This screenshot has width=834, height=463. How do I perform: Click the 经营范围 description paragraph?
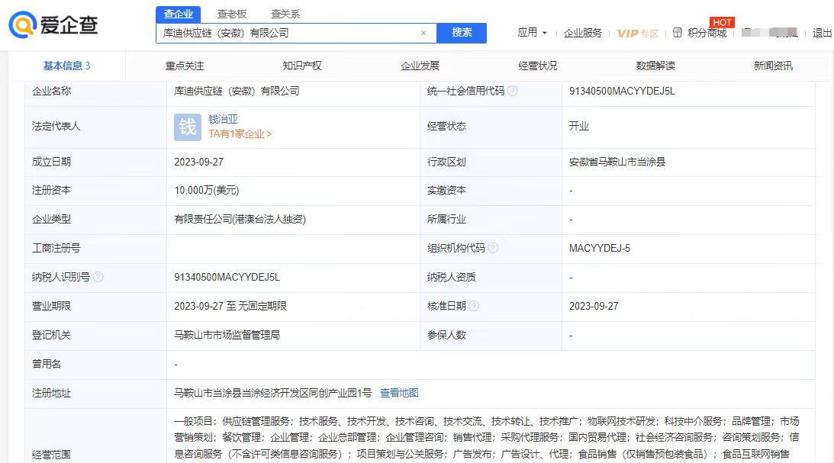487,438
